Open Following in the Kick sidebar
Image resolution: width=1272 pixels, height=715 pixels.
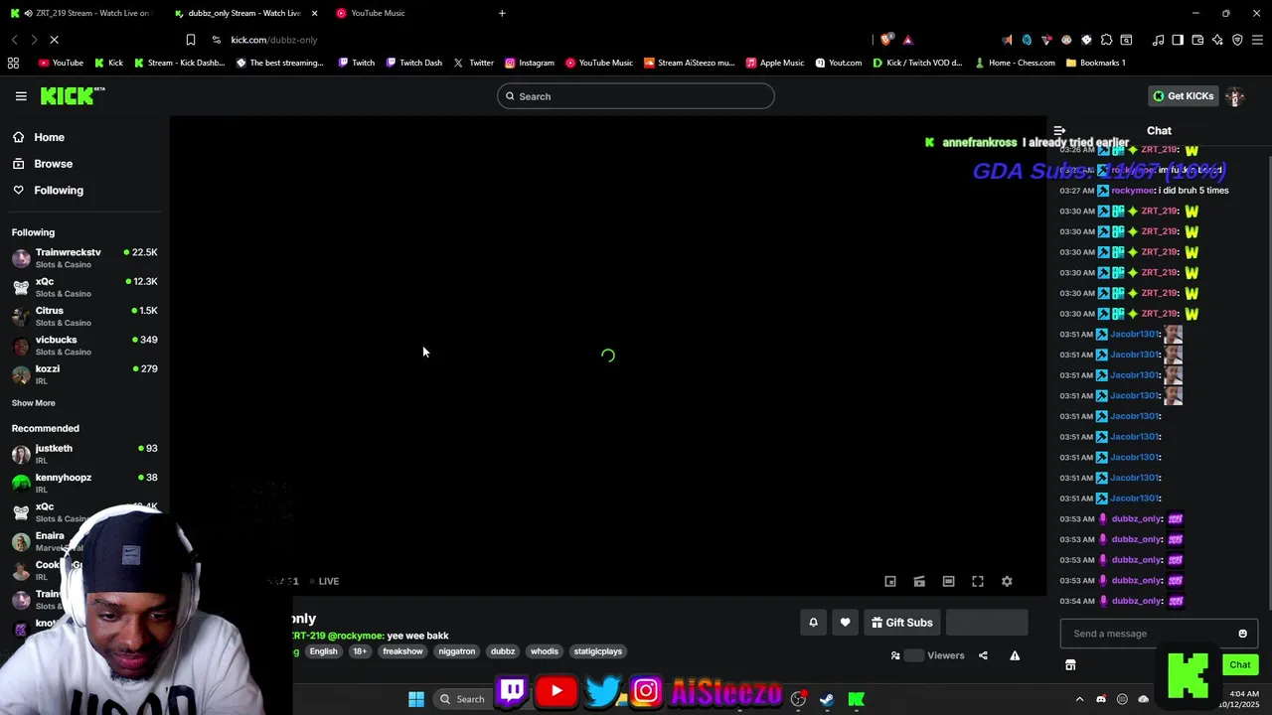[x=48, y=190]
